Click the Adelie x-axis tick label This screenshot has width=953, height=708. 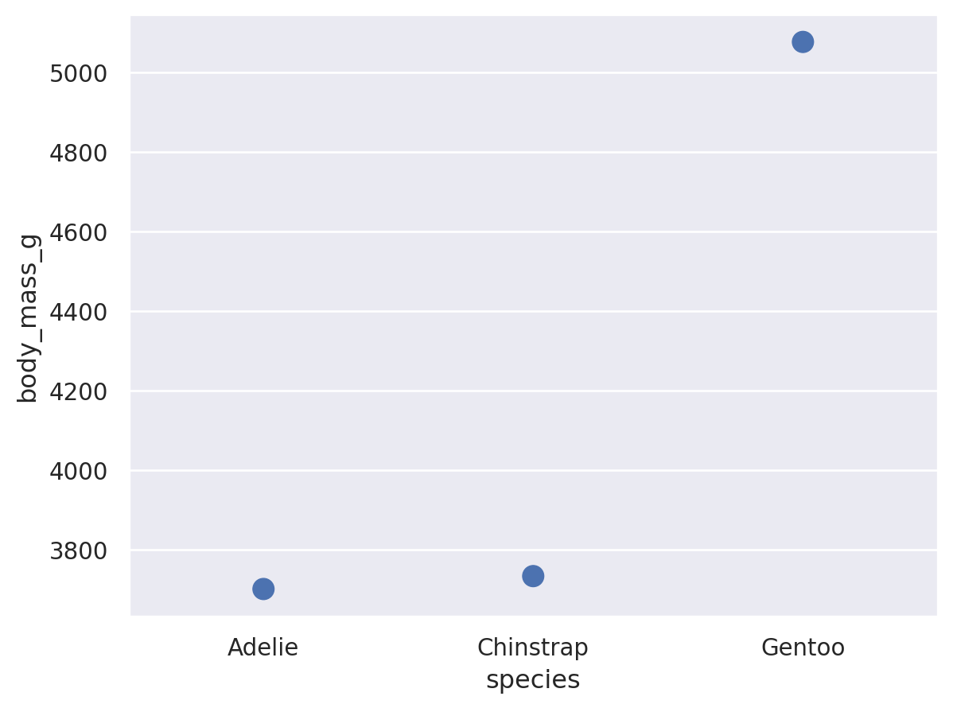(x=263, y=648)
